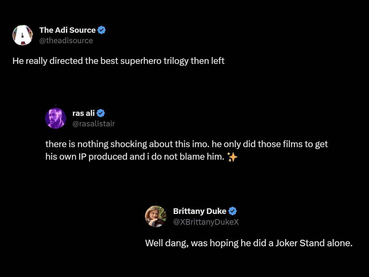The width and height of the screenshot is (369, 277).
Task: Click the ras ali display name
Action: click(x=83, y=113)
